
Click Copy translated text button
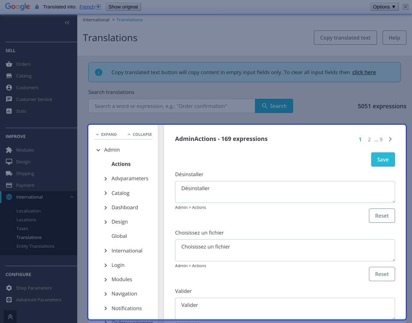(x=345, y=37)
